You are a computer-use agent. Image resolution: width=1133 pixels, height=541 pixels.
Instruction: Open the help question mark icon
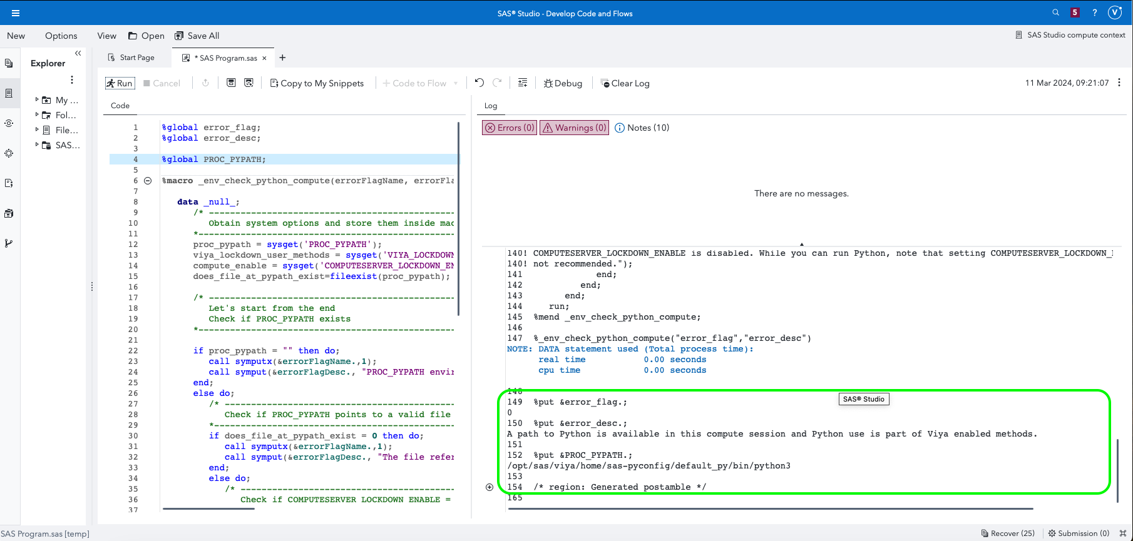pos(1094,13)
